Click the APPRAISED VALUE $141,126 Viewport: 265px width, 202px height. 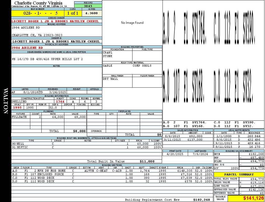(x=256, y=190)
